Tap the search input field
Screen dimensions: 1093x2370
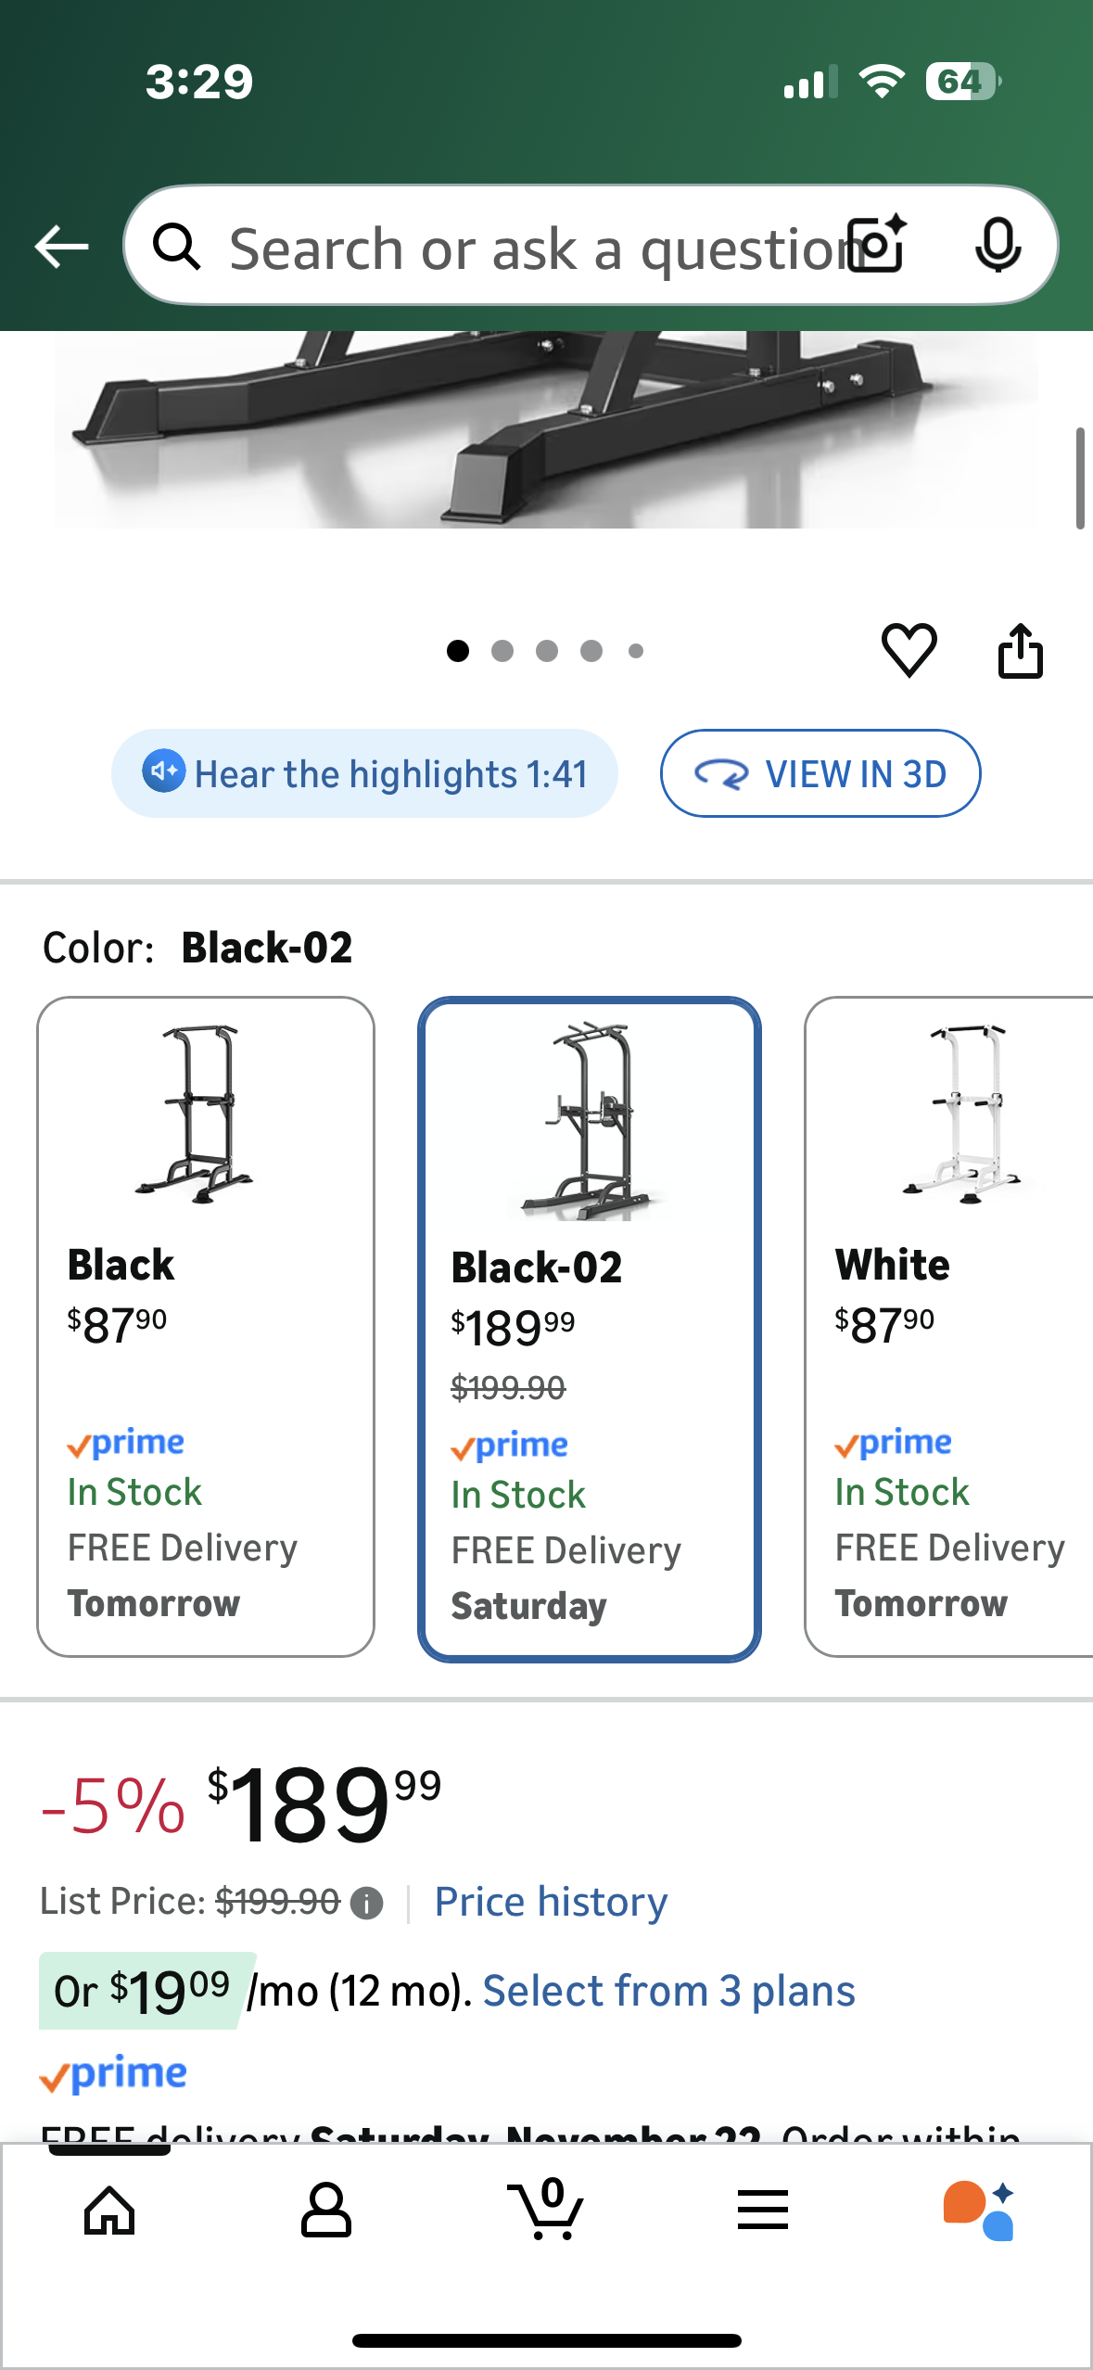tap(528, 248)
